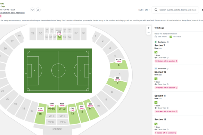Image resolution: width=203 pixels, height=135 pixels.
Task: Zoom out on the stadium map
Action: tap(149, 32)
